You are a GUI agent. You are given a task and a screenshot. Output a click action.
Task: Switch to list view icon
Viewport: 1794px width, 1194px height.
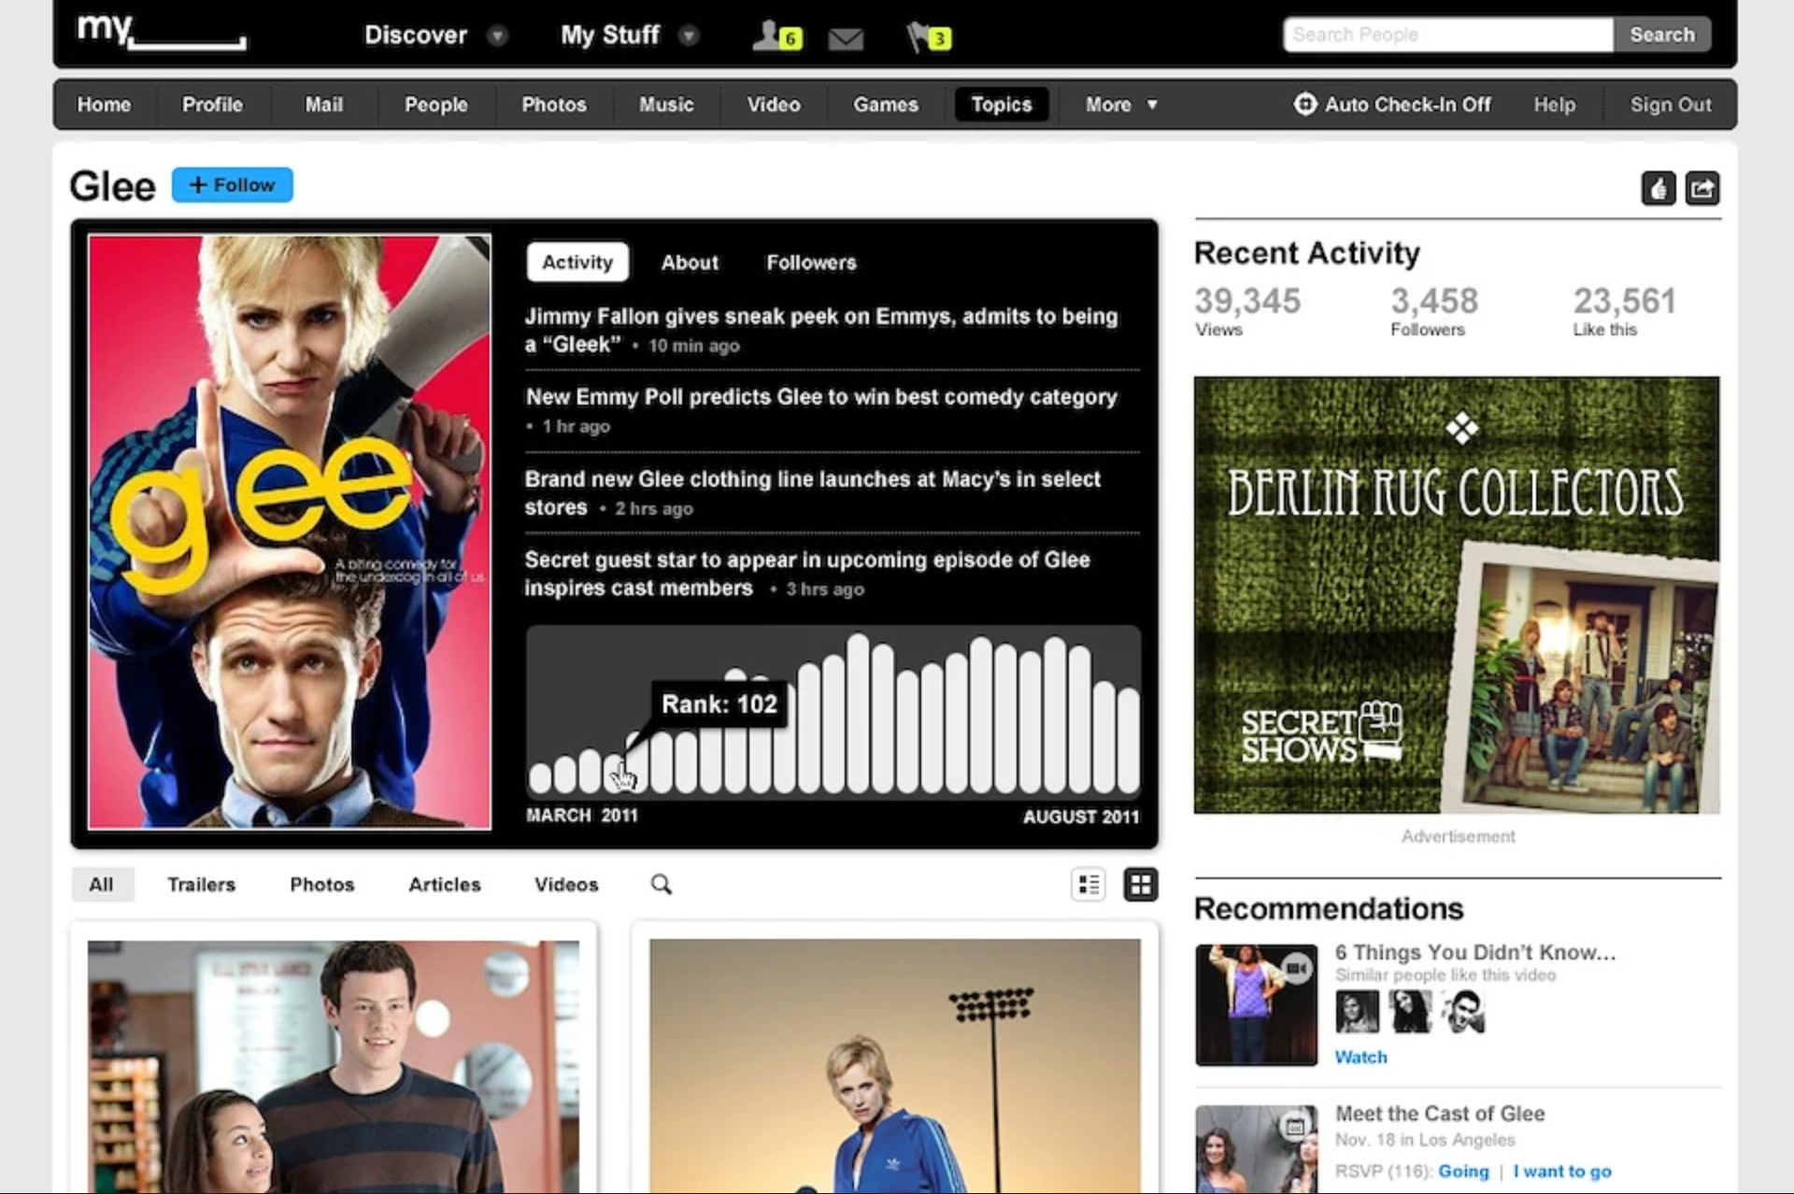tap(1089, 885)
